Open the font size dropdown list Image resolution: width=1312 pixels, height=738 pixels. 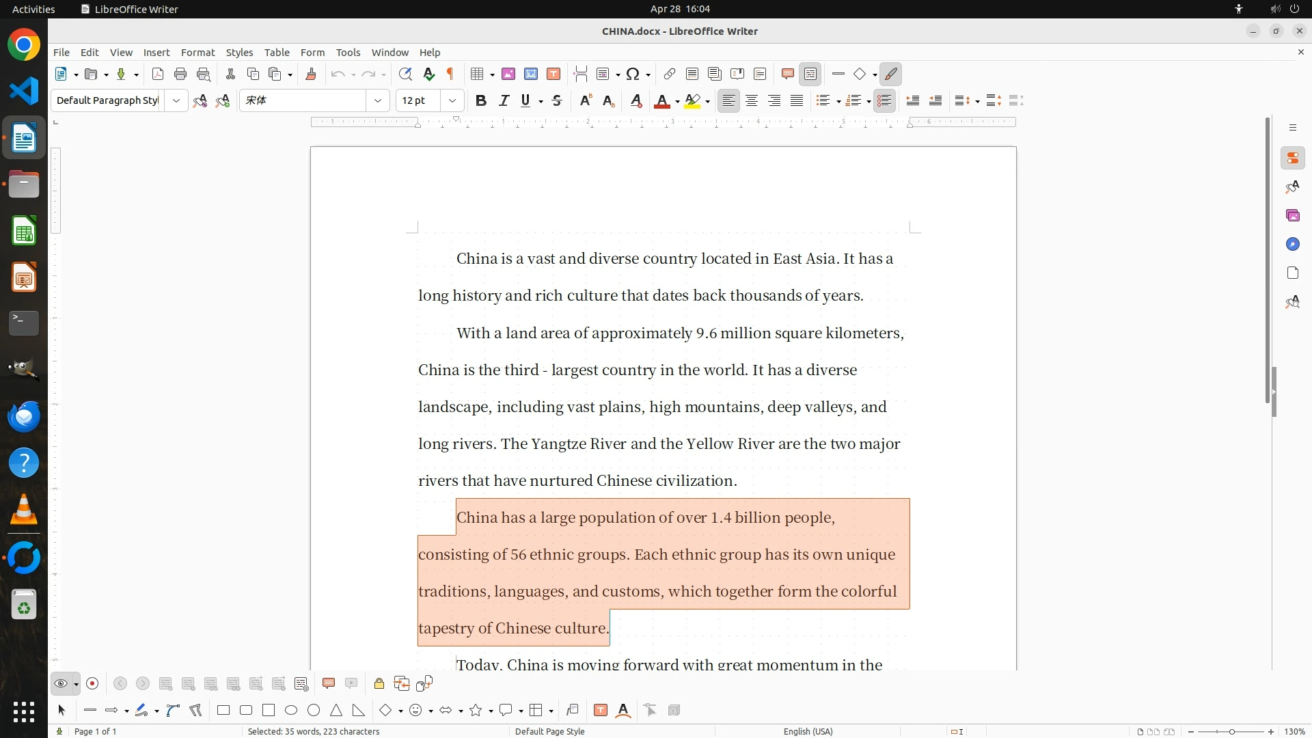tap(452, 100)
